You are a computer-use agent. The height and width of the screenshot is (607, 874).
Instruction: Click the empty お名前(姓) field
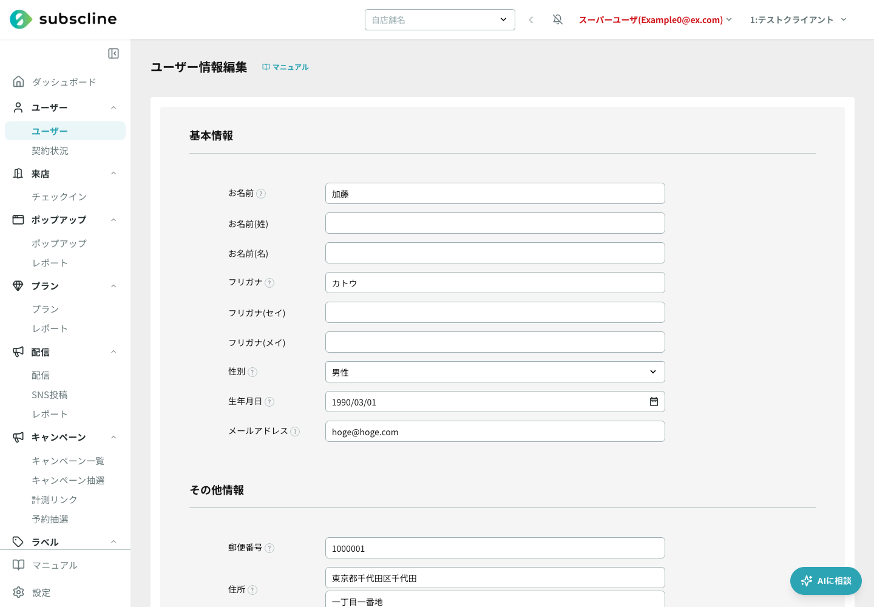pyautogui.click(x=495, y=223)
